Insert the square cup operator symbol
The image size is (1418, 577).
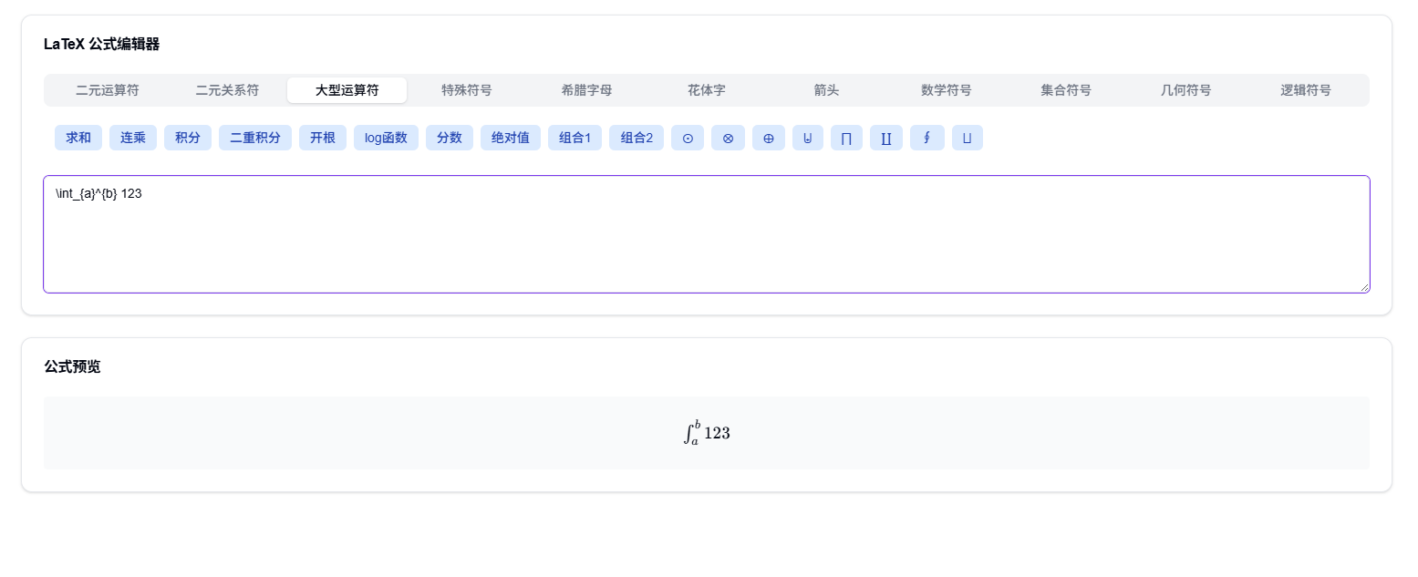click(967, 138)
